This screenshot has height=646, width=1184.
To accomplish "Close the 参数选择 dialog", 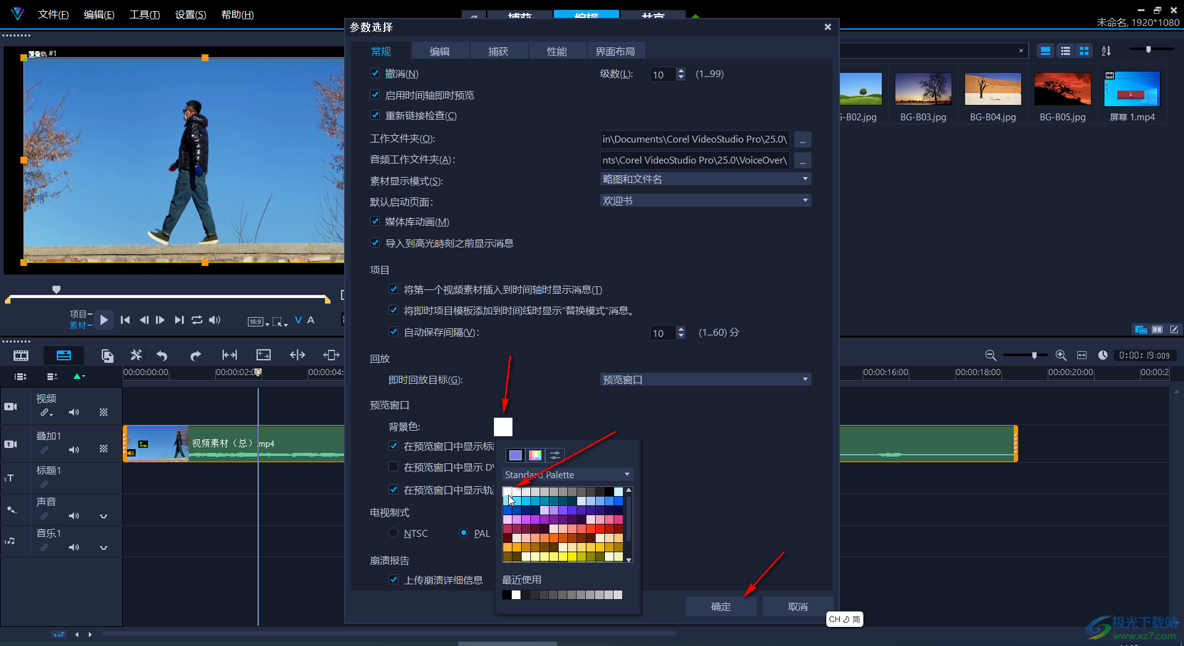I will coord(828,27).
